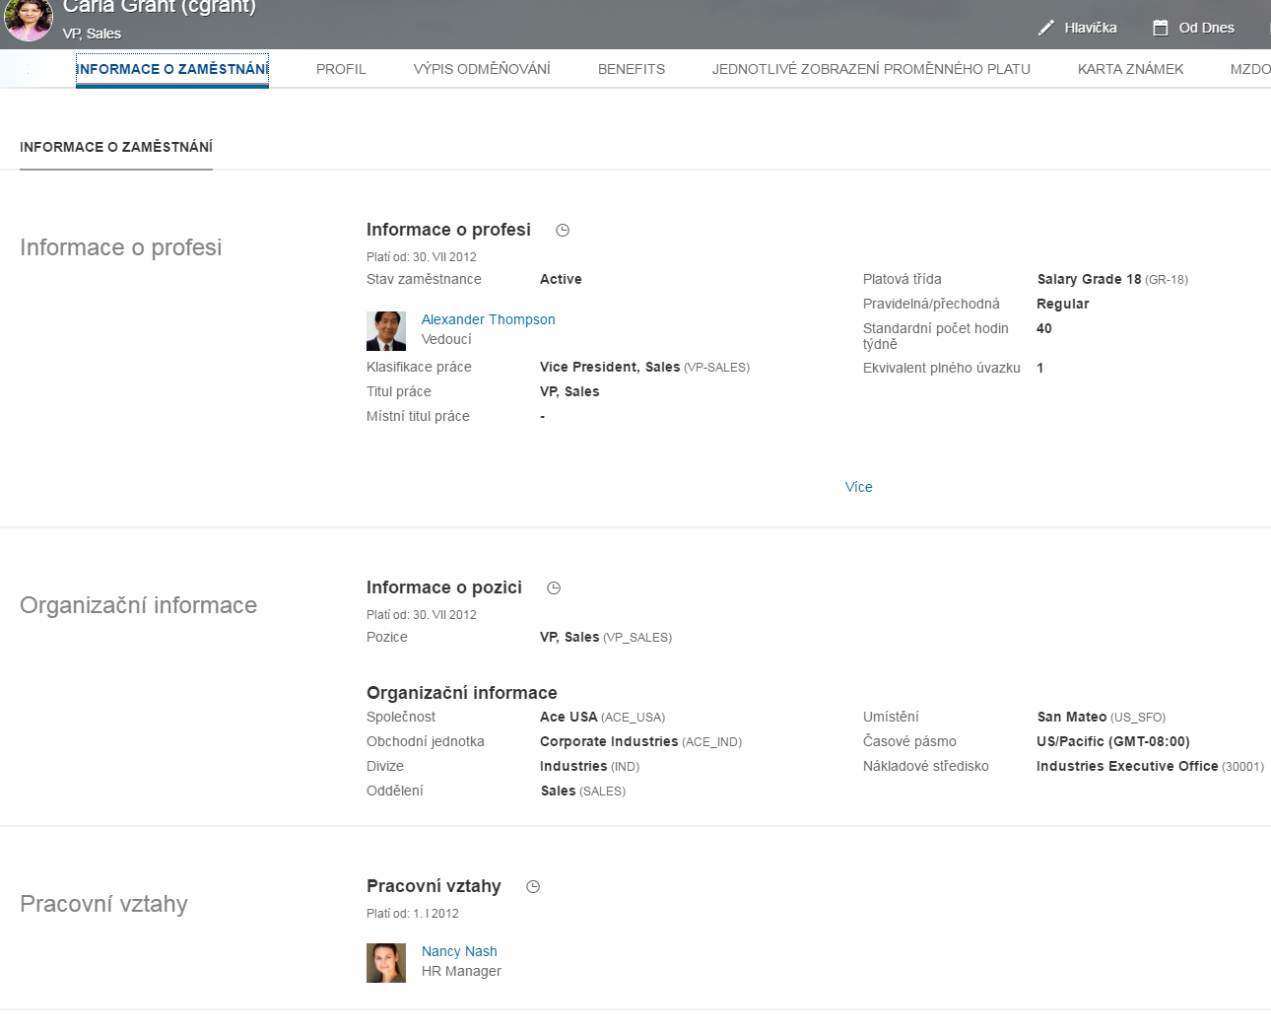Click the VP, Sales (VP_SALES) position value
Viewport: 1271px width, 1035px height.
(606, 637)
